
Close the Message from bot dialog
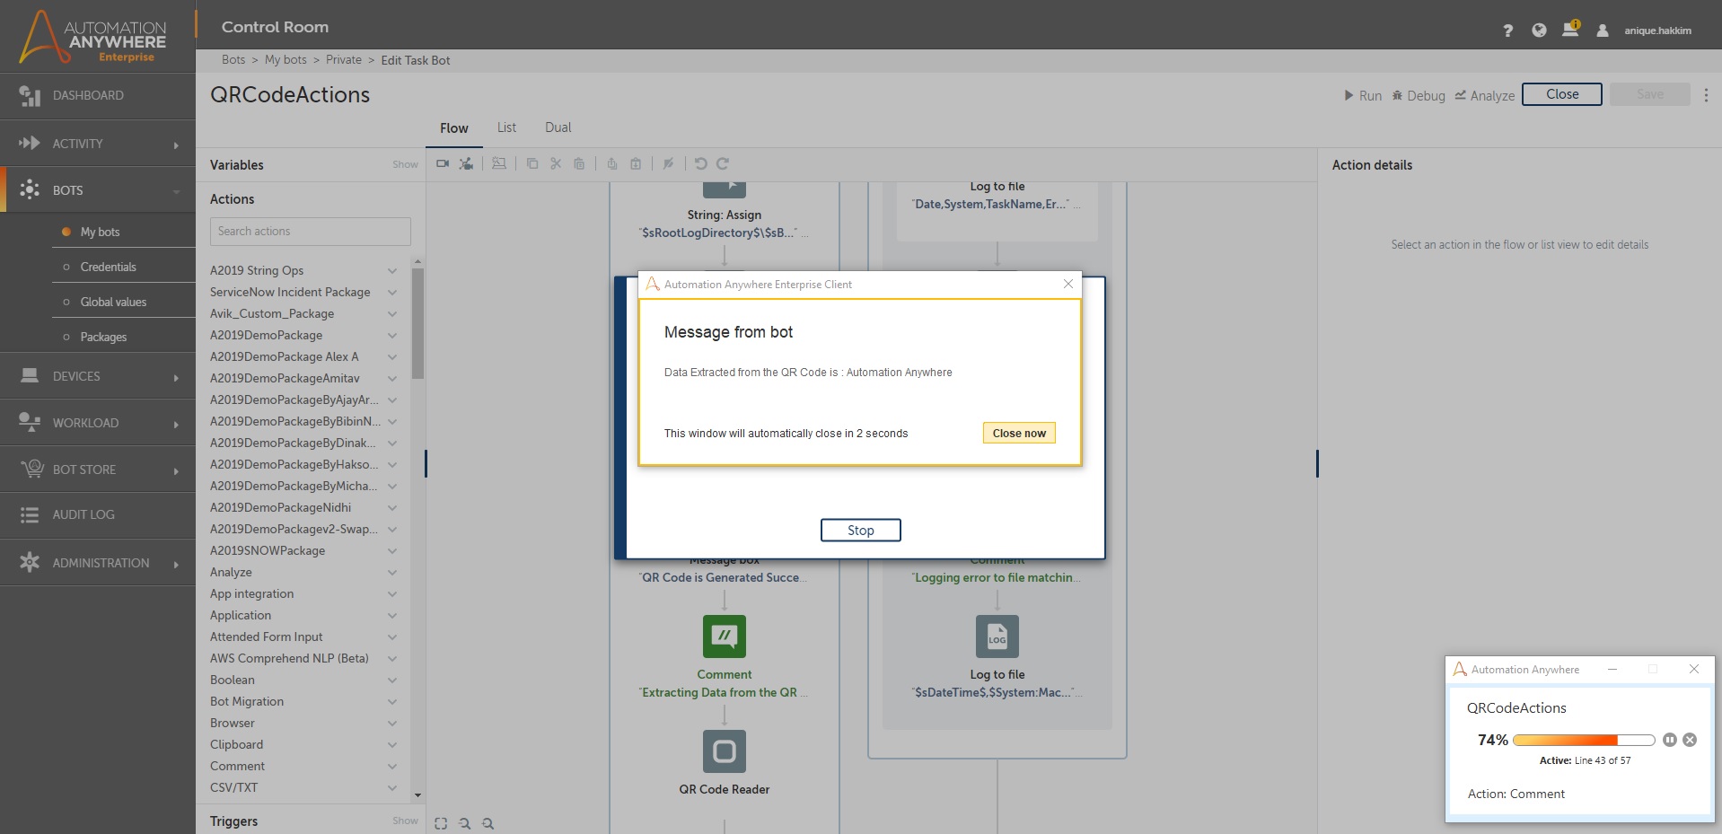[1067, 284]
